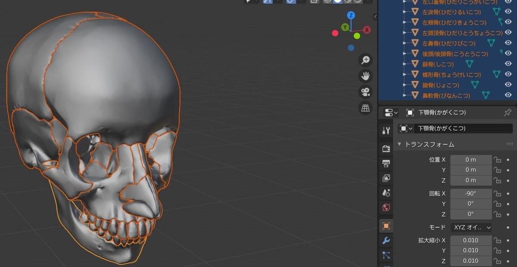Screen dimensions: 517x267
Task: Click mesh data icon on 左涙骨 row
Action: coord(497,12)
